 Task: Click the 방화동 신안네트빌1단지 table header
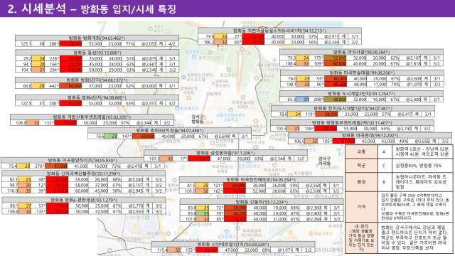(233, 244)
